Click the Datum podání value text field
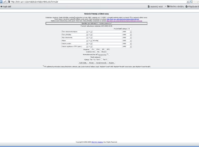Image resolution: width=199 pixels, height=147 pixels. coord(107,44)
